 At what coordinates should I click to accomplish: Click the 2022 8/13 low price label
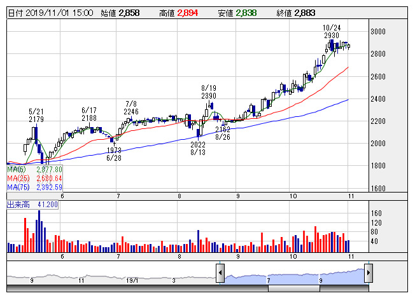point(198,148)
